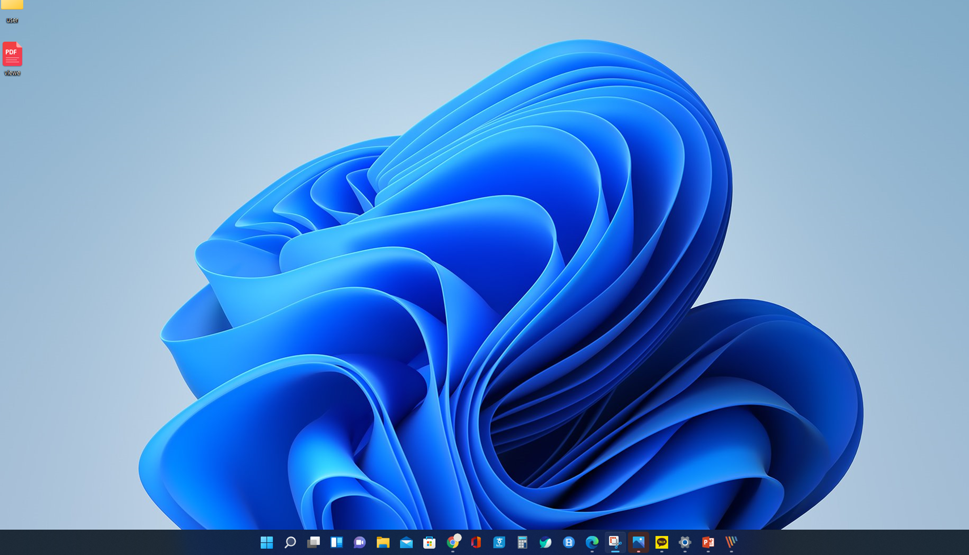Open the Windows Start menu
The image size is (969, 555).
(x=267, y=542)
